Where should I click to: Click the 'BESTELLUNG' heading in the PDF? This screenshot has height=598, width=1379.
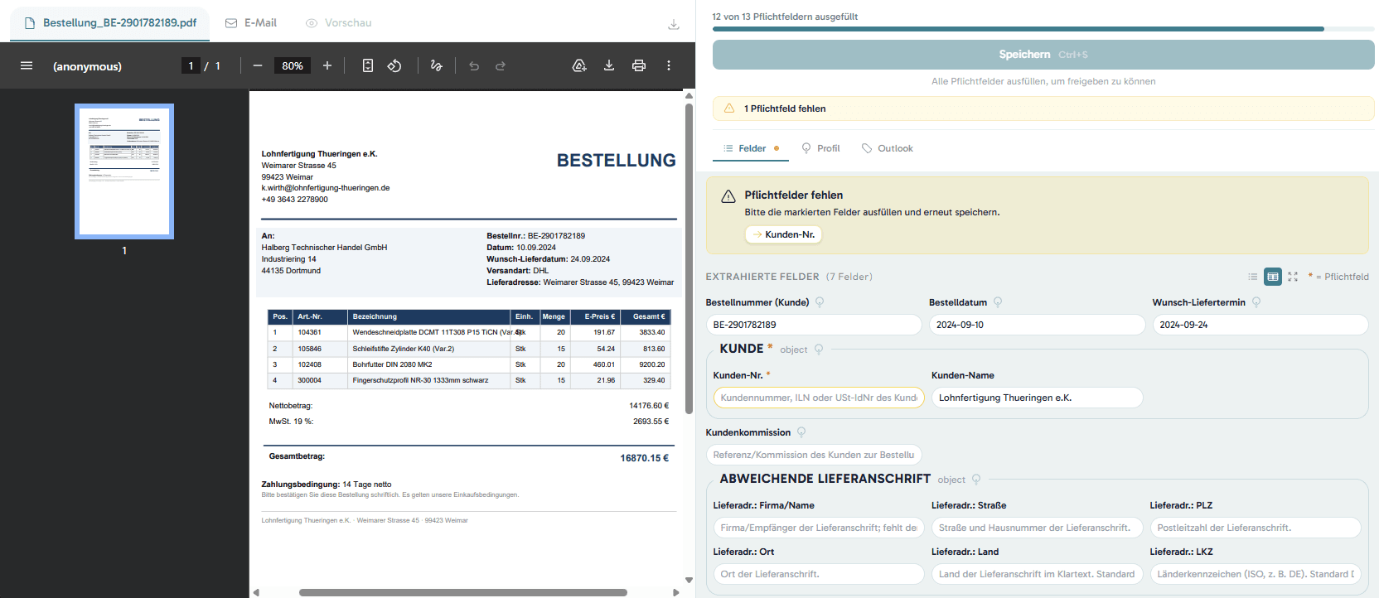click(x=616, y=161)
